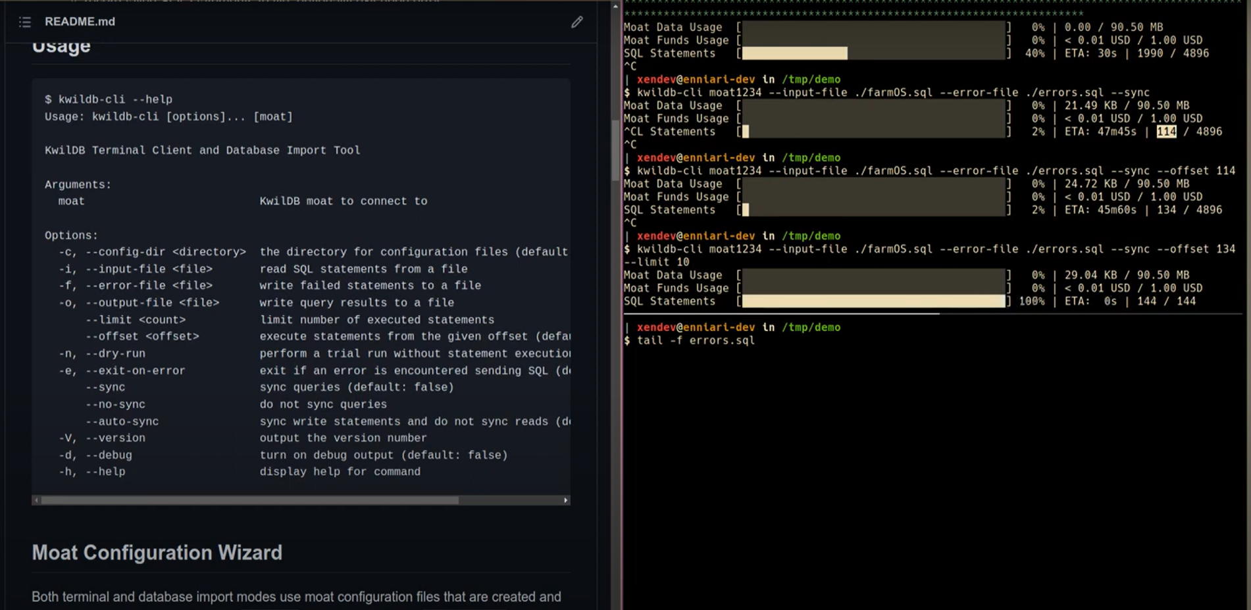1251x610 pixels.
Task: Click the "-e, --exit-on-error" option
Action: 122,370
